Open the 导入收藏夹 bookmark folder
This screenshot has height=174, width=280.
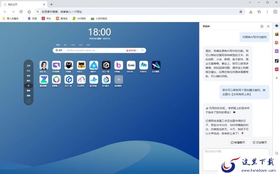pos(10,19)
